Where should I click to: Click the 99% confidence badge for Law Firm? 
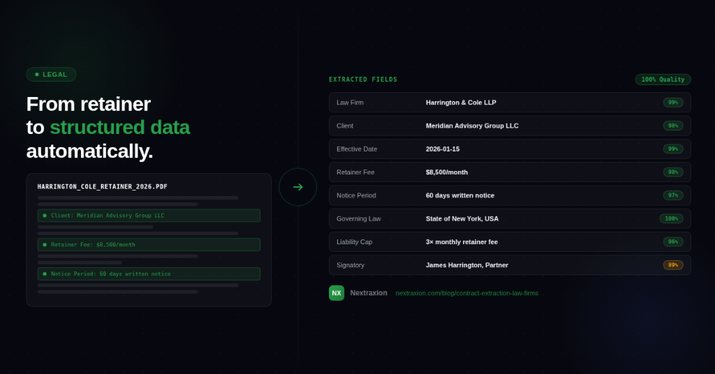673,103
